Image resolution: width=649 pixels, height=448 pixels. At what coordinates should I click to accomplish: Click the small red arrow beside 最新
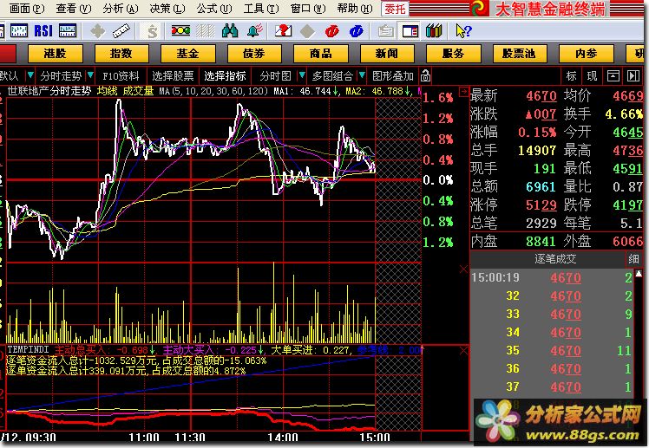click(464, 92)
